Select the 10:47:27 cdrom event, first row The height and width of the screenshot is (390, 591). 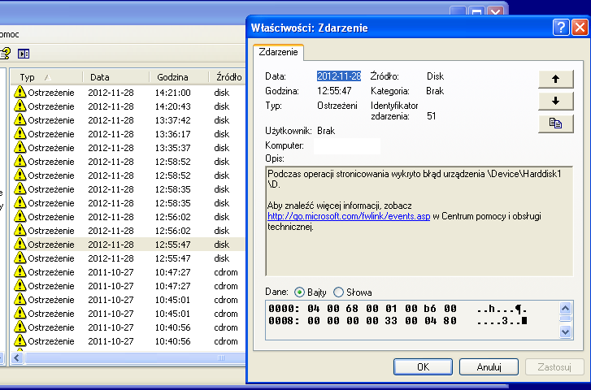[128, 272]
